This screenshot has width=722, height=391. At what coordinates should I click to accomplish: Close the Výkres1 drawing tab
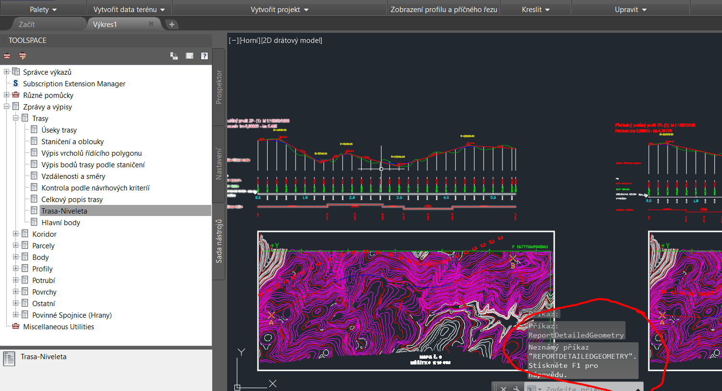point(151,24)
